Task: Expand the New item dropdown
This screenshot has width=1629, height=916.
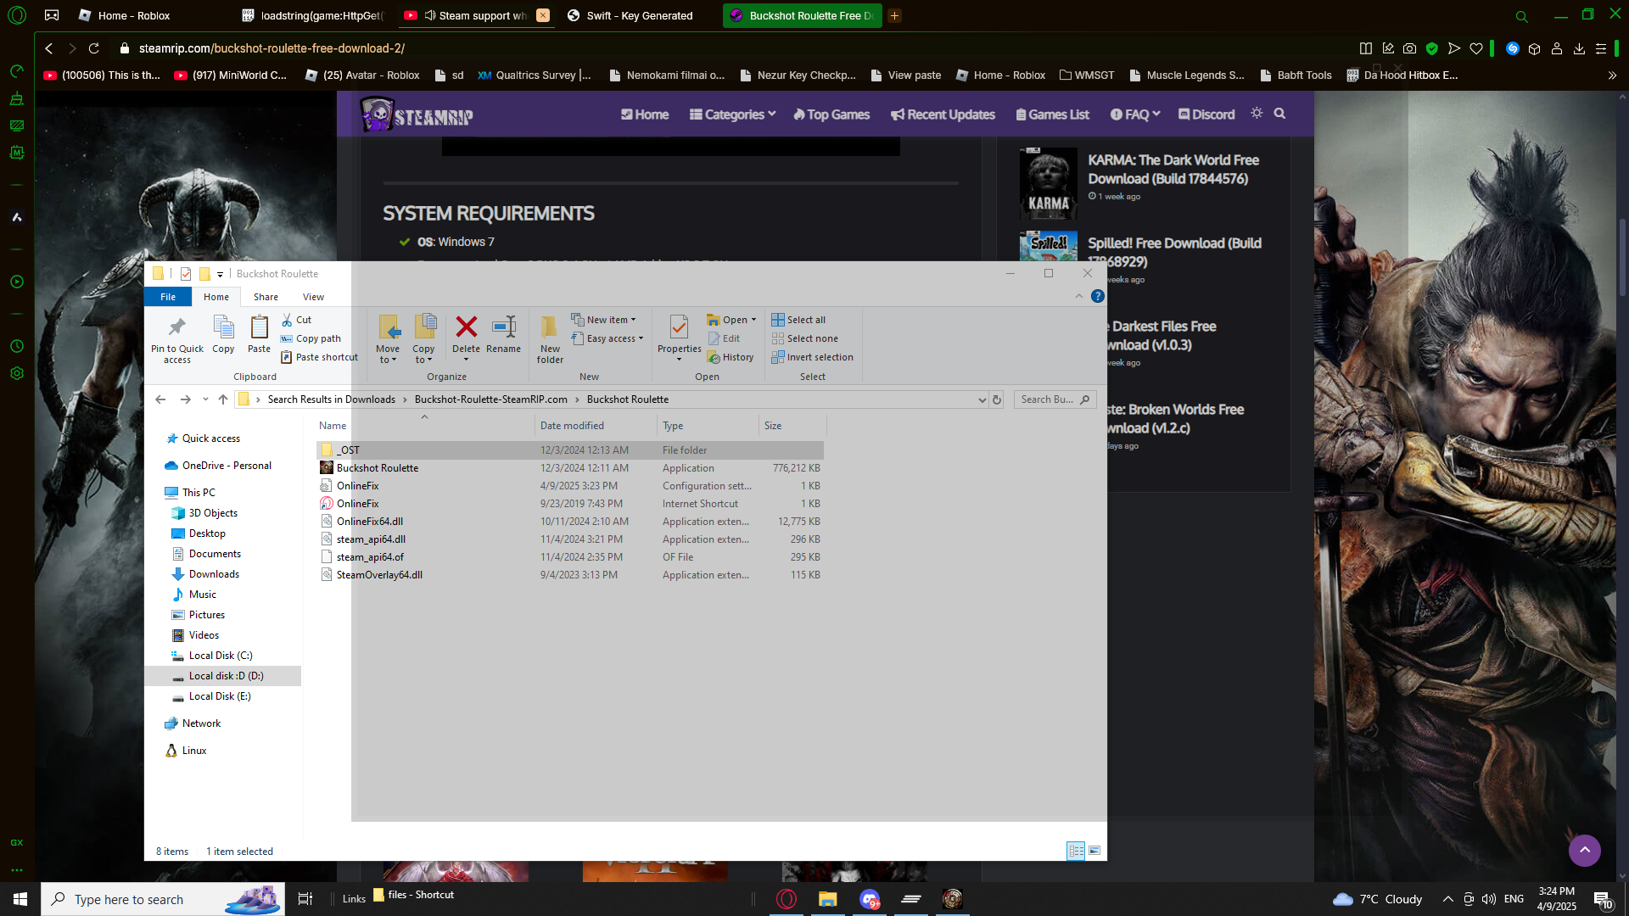Action: [x=633, y=320]
